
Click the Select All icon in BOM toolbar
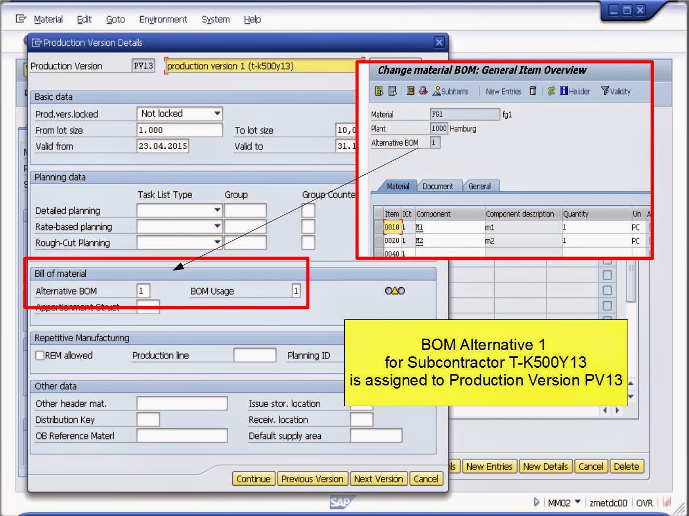[378, 91]
